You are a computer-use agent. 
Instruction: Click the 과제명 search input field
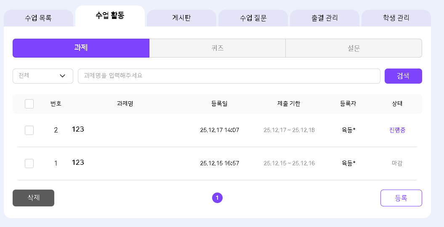click(229, 76)
